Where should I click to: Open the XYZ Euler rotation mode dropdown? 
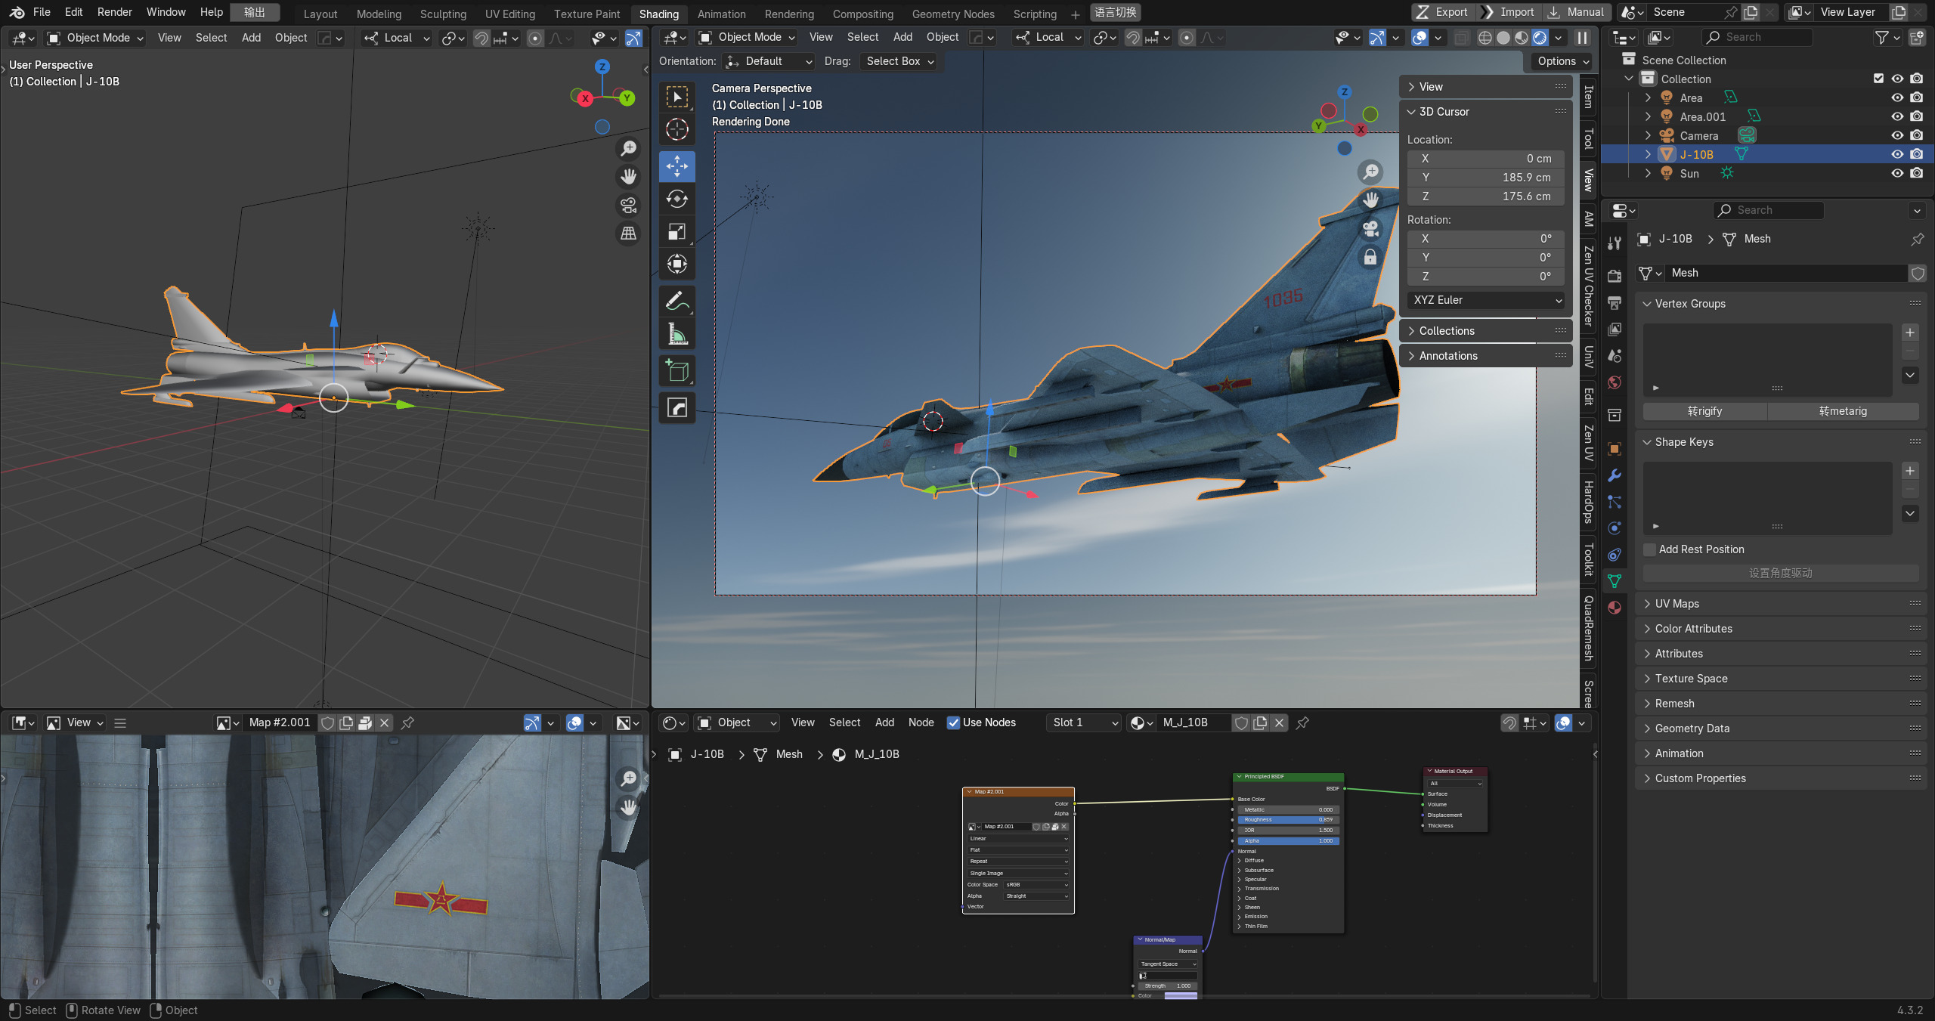coord(1486,300)
